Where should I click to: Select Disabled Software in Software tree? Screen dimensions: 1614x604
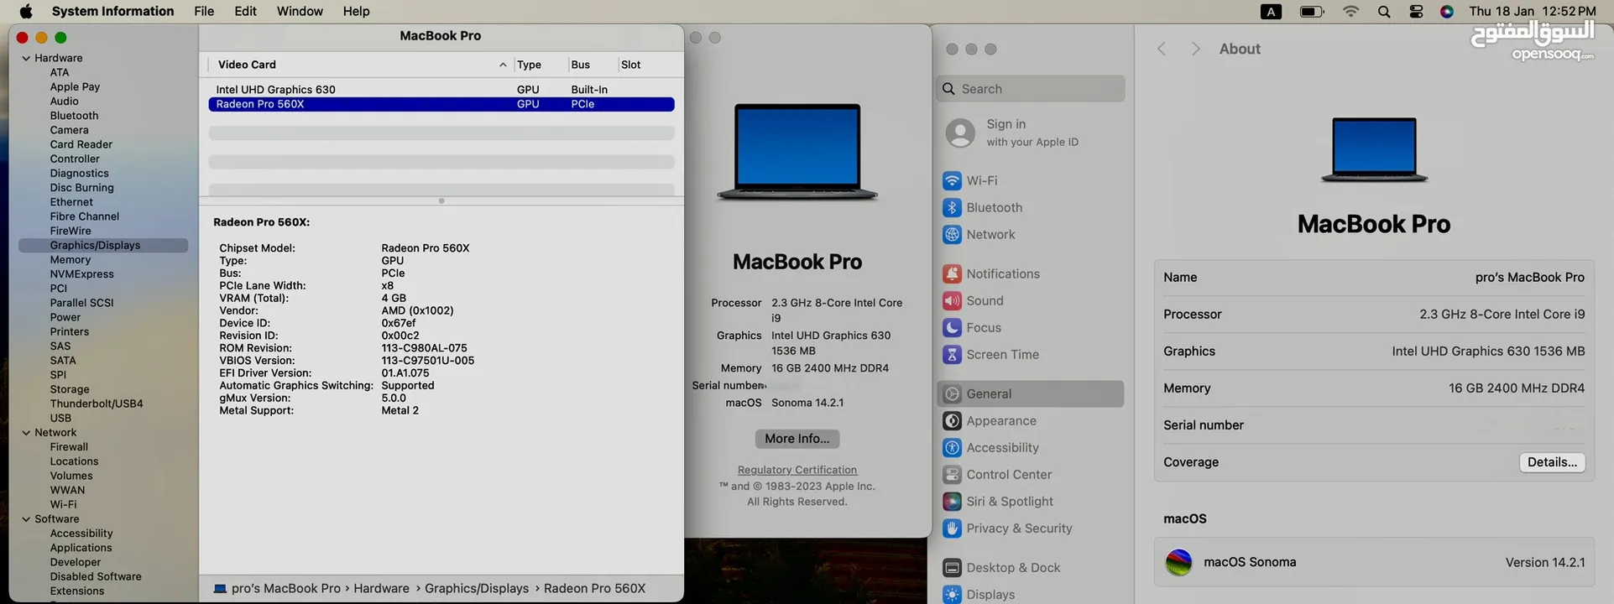[x=96, y=576]
